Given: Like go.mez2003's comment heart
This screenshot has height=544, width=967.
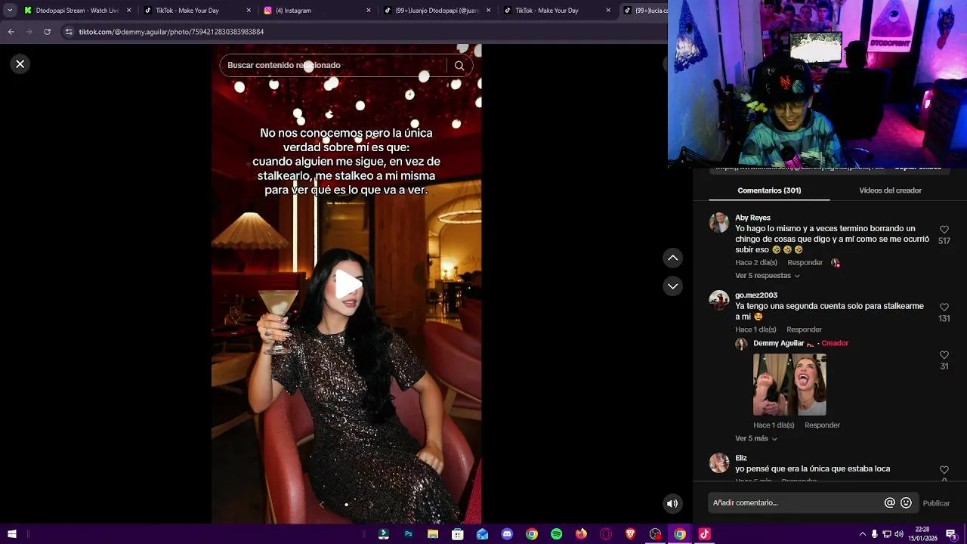Looking at the screenshot, I should [x=944, y=308].
